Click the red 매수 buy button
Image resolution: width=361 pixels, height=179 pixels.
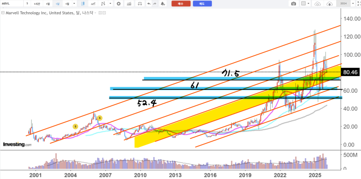[x=181, y=4]
